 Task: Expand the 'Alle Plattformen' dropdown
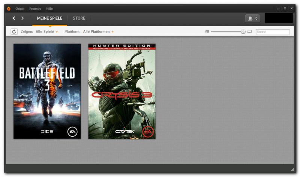[98, 32]
